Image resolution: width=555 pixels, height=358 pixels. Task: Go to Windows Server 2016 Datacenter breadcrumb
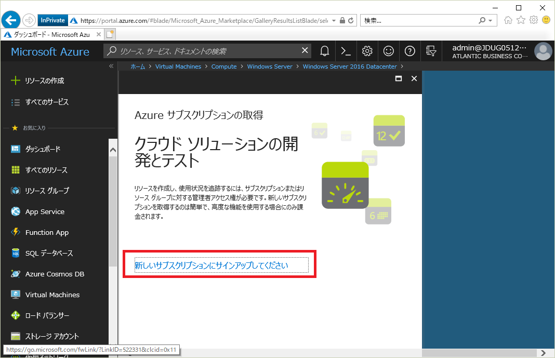[350, 67]
